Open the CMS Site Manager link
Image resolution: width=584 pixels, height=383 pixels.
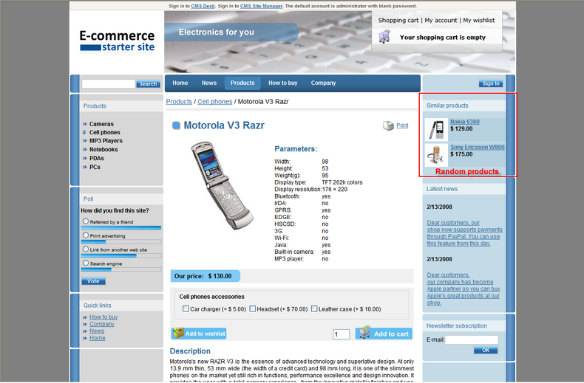[261, 6]
